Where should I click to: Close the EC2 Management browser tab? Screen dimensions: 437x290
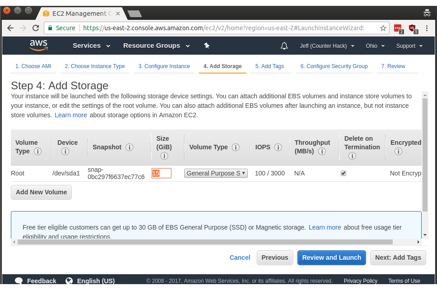coord(118,14)
